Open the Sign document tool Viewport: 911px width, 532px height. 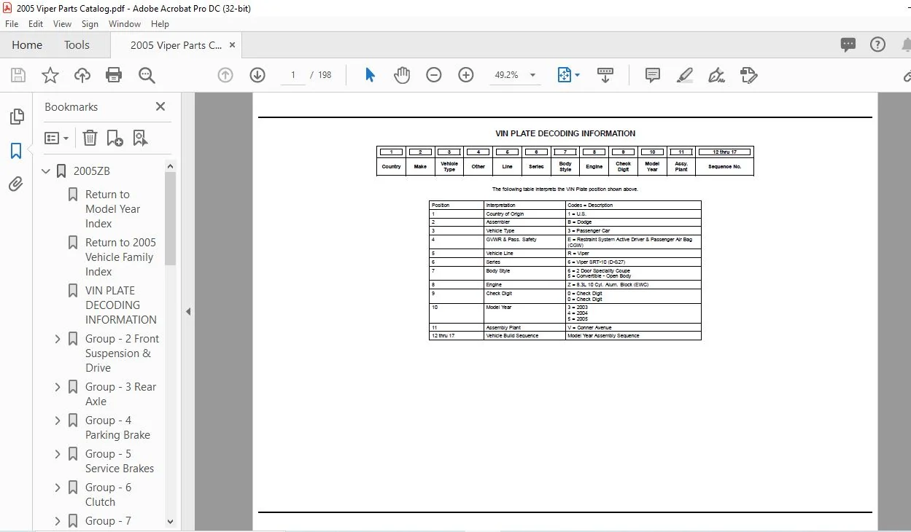point(716,75)
